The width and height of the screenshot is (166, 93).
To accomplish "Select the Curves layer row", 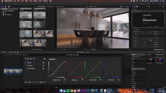I will [35, 63].
